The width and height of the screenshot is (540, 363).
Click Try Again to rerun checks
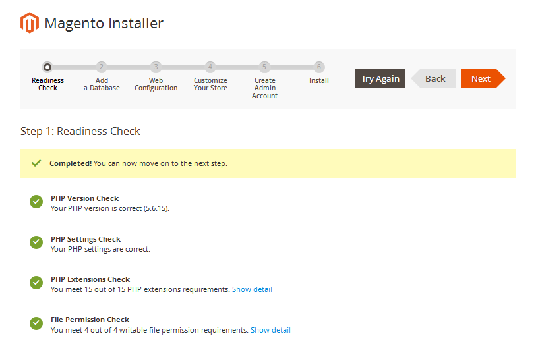click(x=380, y=79)
